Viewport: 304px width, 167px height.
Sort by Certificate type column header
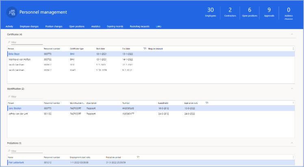click(x=77, y=49)
